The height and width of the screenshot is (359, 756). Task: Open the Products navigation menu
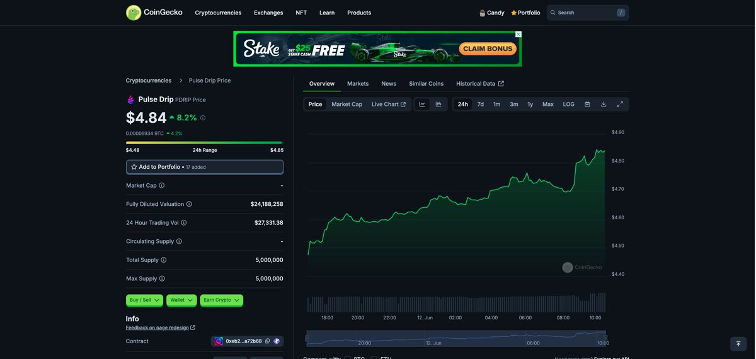click(x=359, y=13)
